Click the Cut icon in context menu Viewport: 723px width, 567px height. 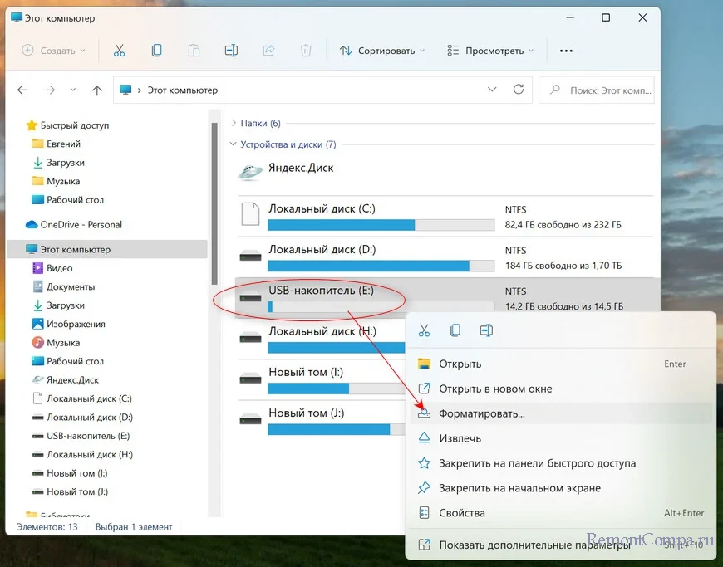425,330
